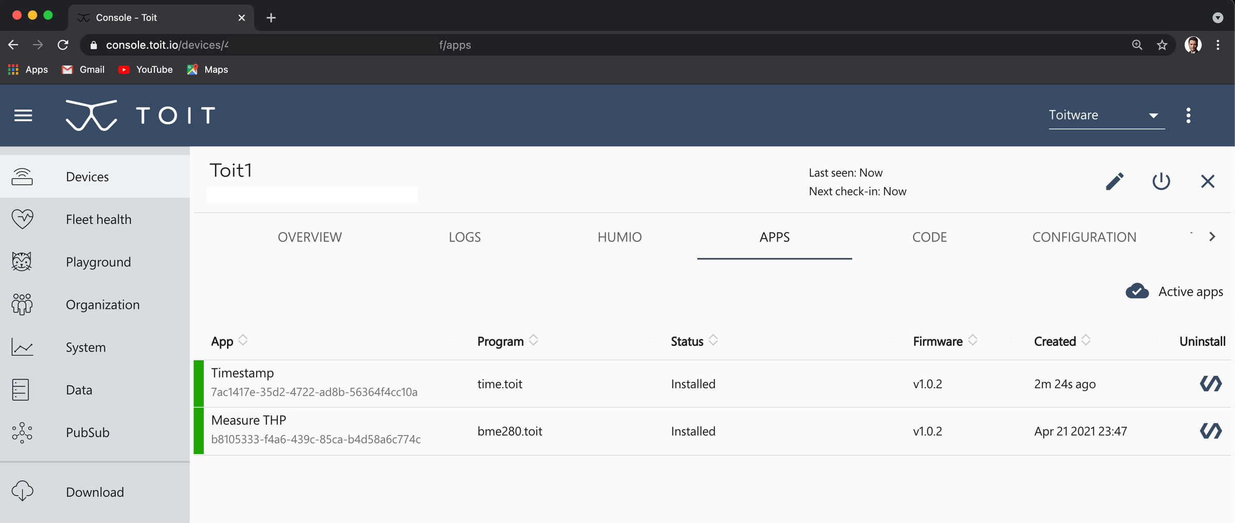Open the System chart icon
This screenshot has width=1235, height=523.
[x=21, y=347]
